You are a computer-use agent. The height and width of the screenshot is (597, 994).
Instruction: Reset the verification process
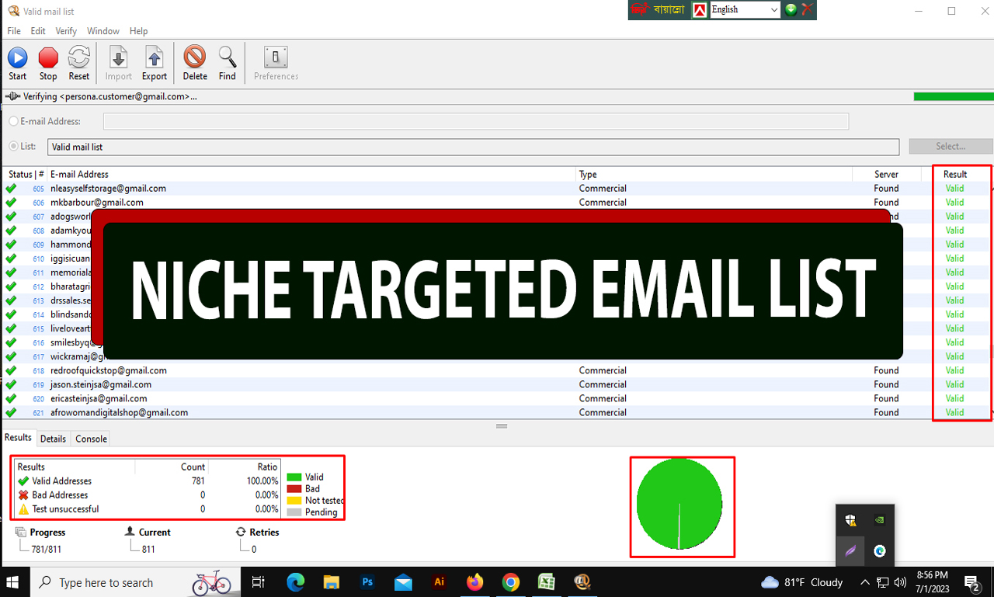click(x=78, y=62)
